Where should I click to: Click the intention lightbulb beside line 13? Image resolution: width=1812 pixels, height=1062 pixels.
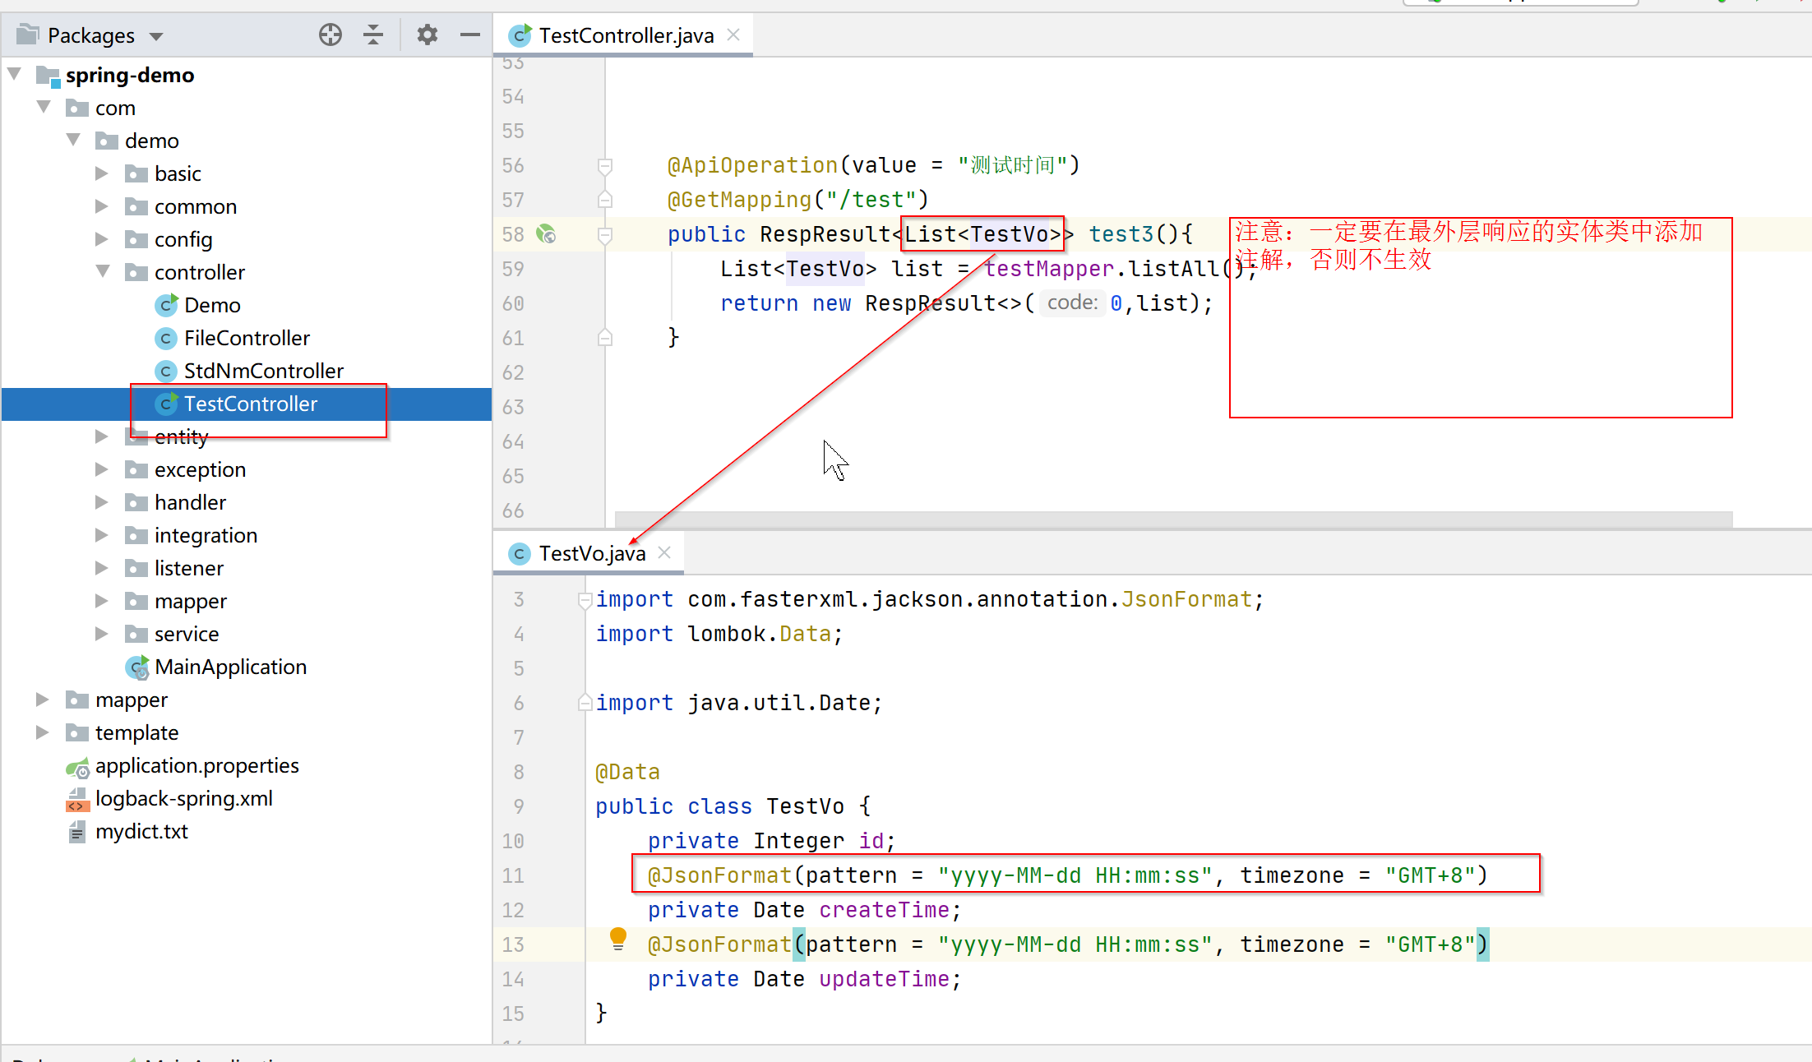(x=617, y=940)
